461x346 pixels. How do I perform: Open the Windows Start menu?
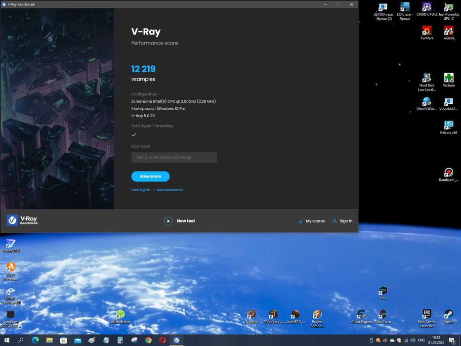coord(7,341)
